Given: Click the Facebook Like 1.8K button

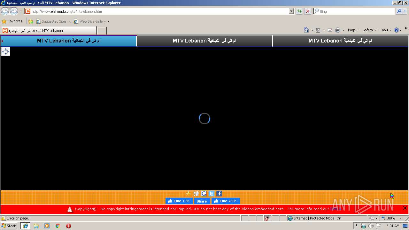Looking at the screenshot, I should click(179, 201).
